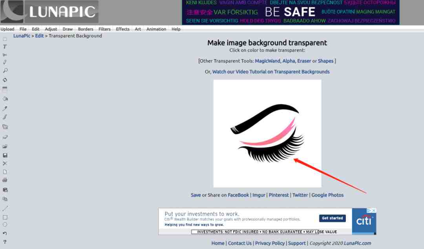Click the new blank page icon

coord(5,172)
